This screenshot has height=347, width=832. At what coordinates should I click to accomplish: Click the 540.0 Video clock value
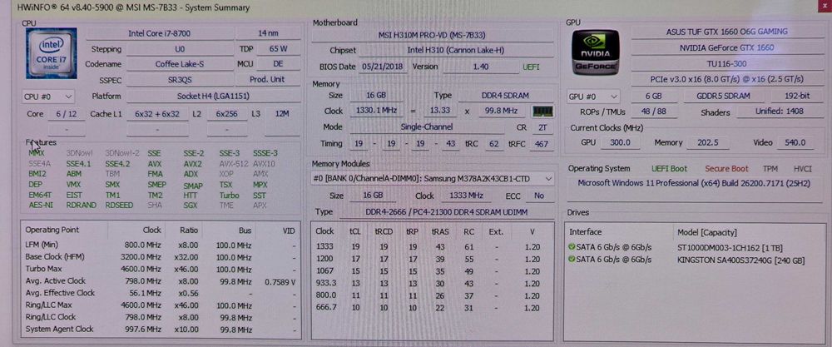click(x=794, y=143)
